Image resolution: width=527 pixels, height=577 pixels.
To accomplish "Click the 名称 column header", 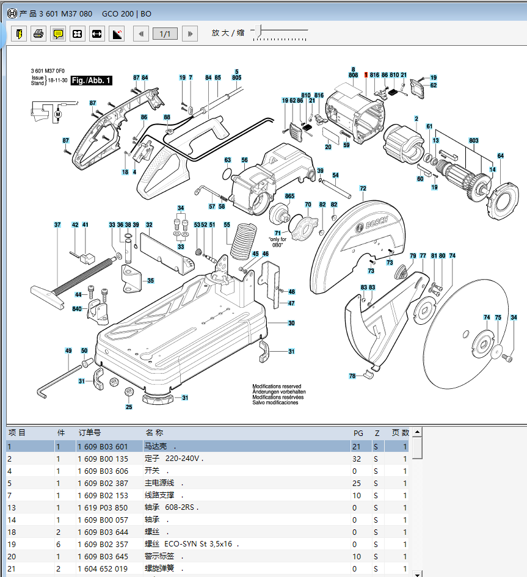I will (154, 433).
